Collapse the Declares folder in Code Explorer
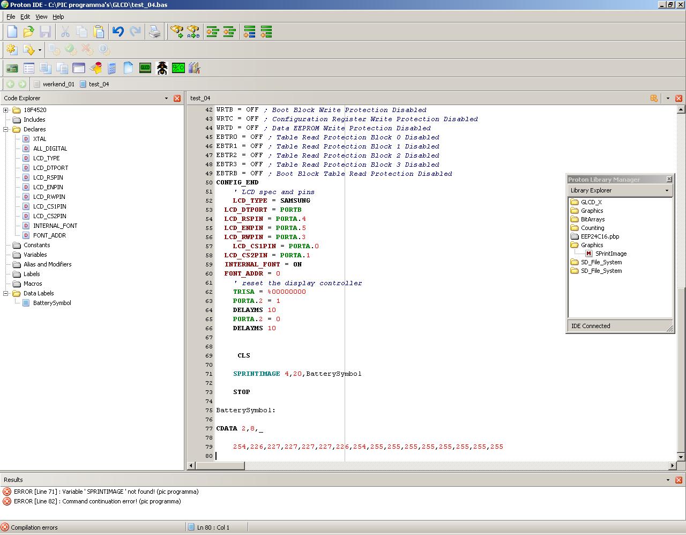Image resolution: width=686 pixels, height=535 pixels. pyautogui.click(x=6, y=129)
